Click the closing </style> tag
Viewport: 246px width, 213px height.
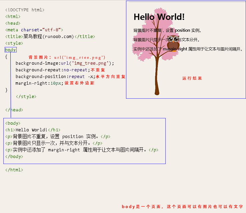26,96
